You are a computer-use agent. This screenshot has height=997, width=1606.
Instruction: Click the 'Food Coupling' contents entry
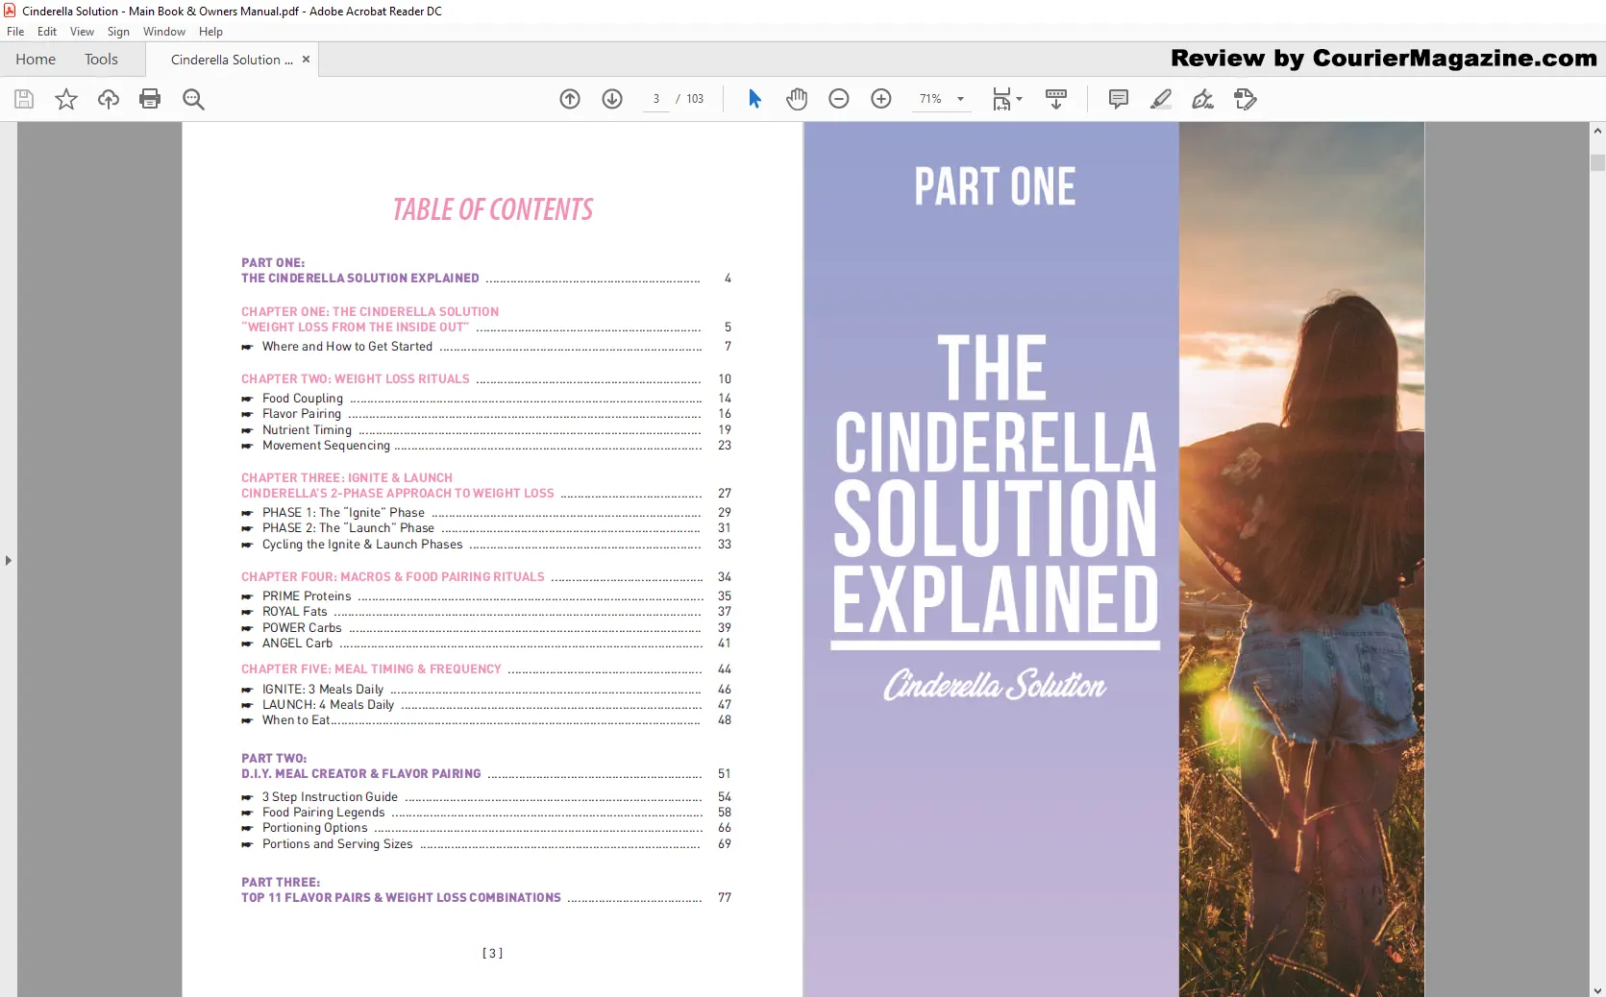[303, 399]
